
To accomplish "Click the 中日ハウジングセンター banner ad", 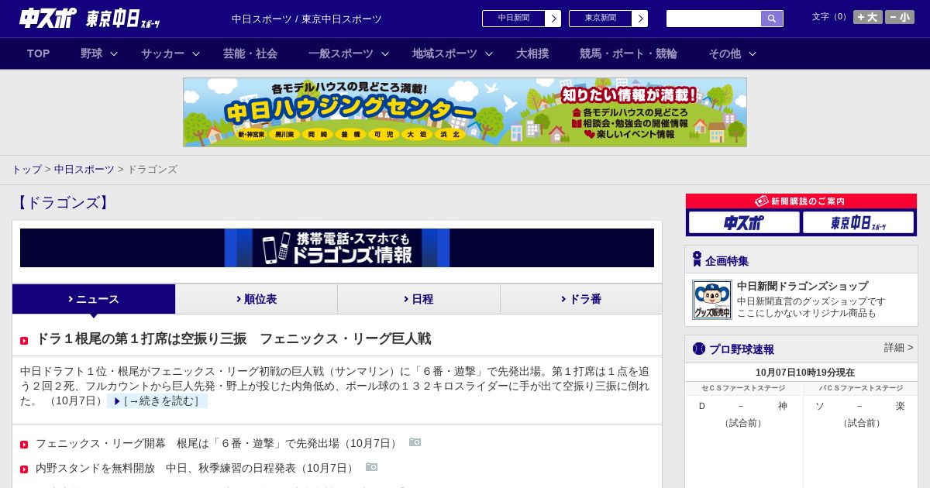I will click(465, 112).
